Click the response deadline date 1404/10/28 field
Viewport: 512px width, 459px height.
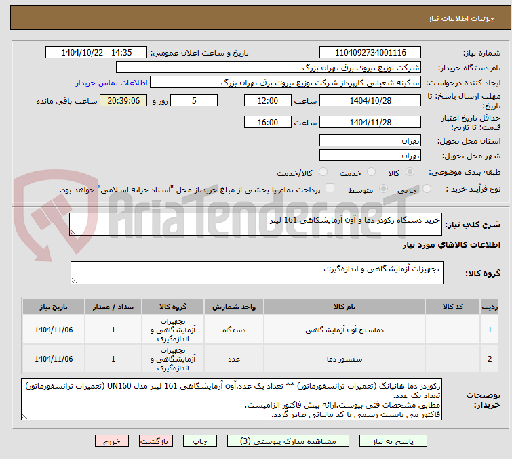(370, 100)
